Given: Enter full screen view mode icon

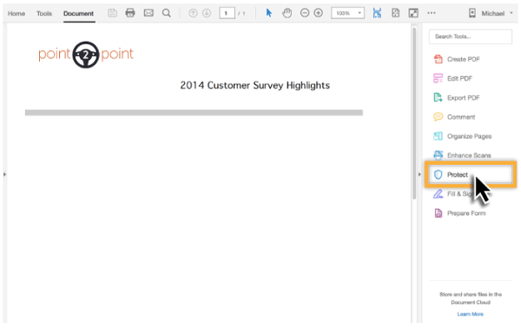Looking at the screenshot, I should click(x=413, y=13).
